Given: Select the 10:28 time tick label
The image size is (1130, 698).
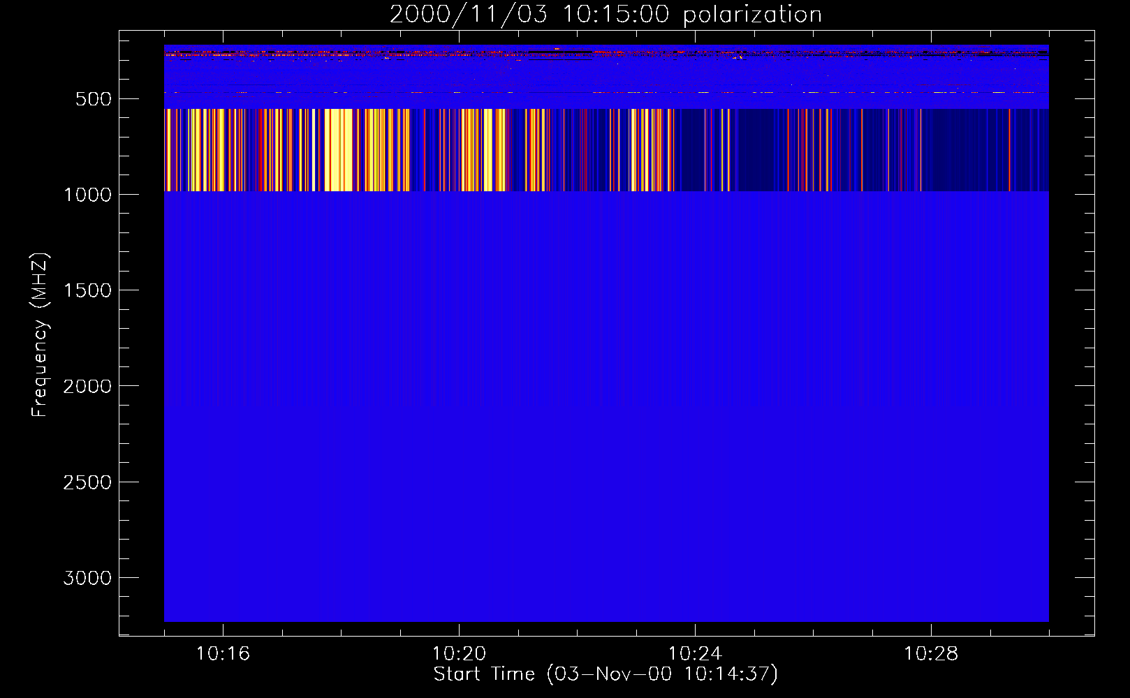Looking at the screenshot, I should [931, 654].
